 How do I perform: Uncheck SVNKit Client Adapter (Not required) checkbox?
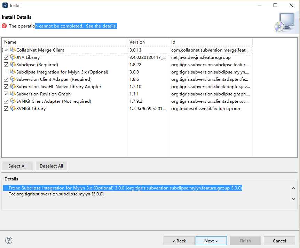6,101
